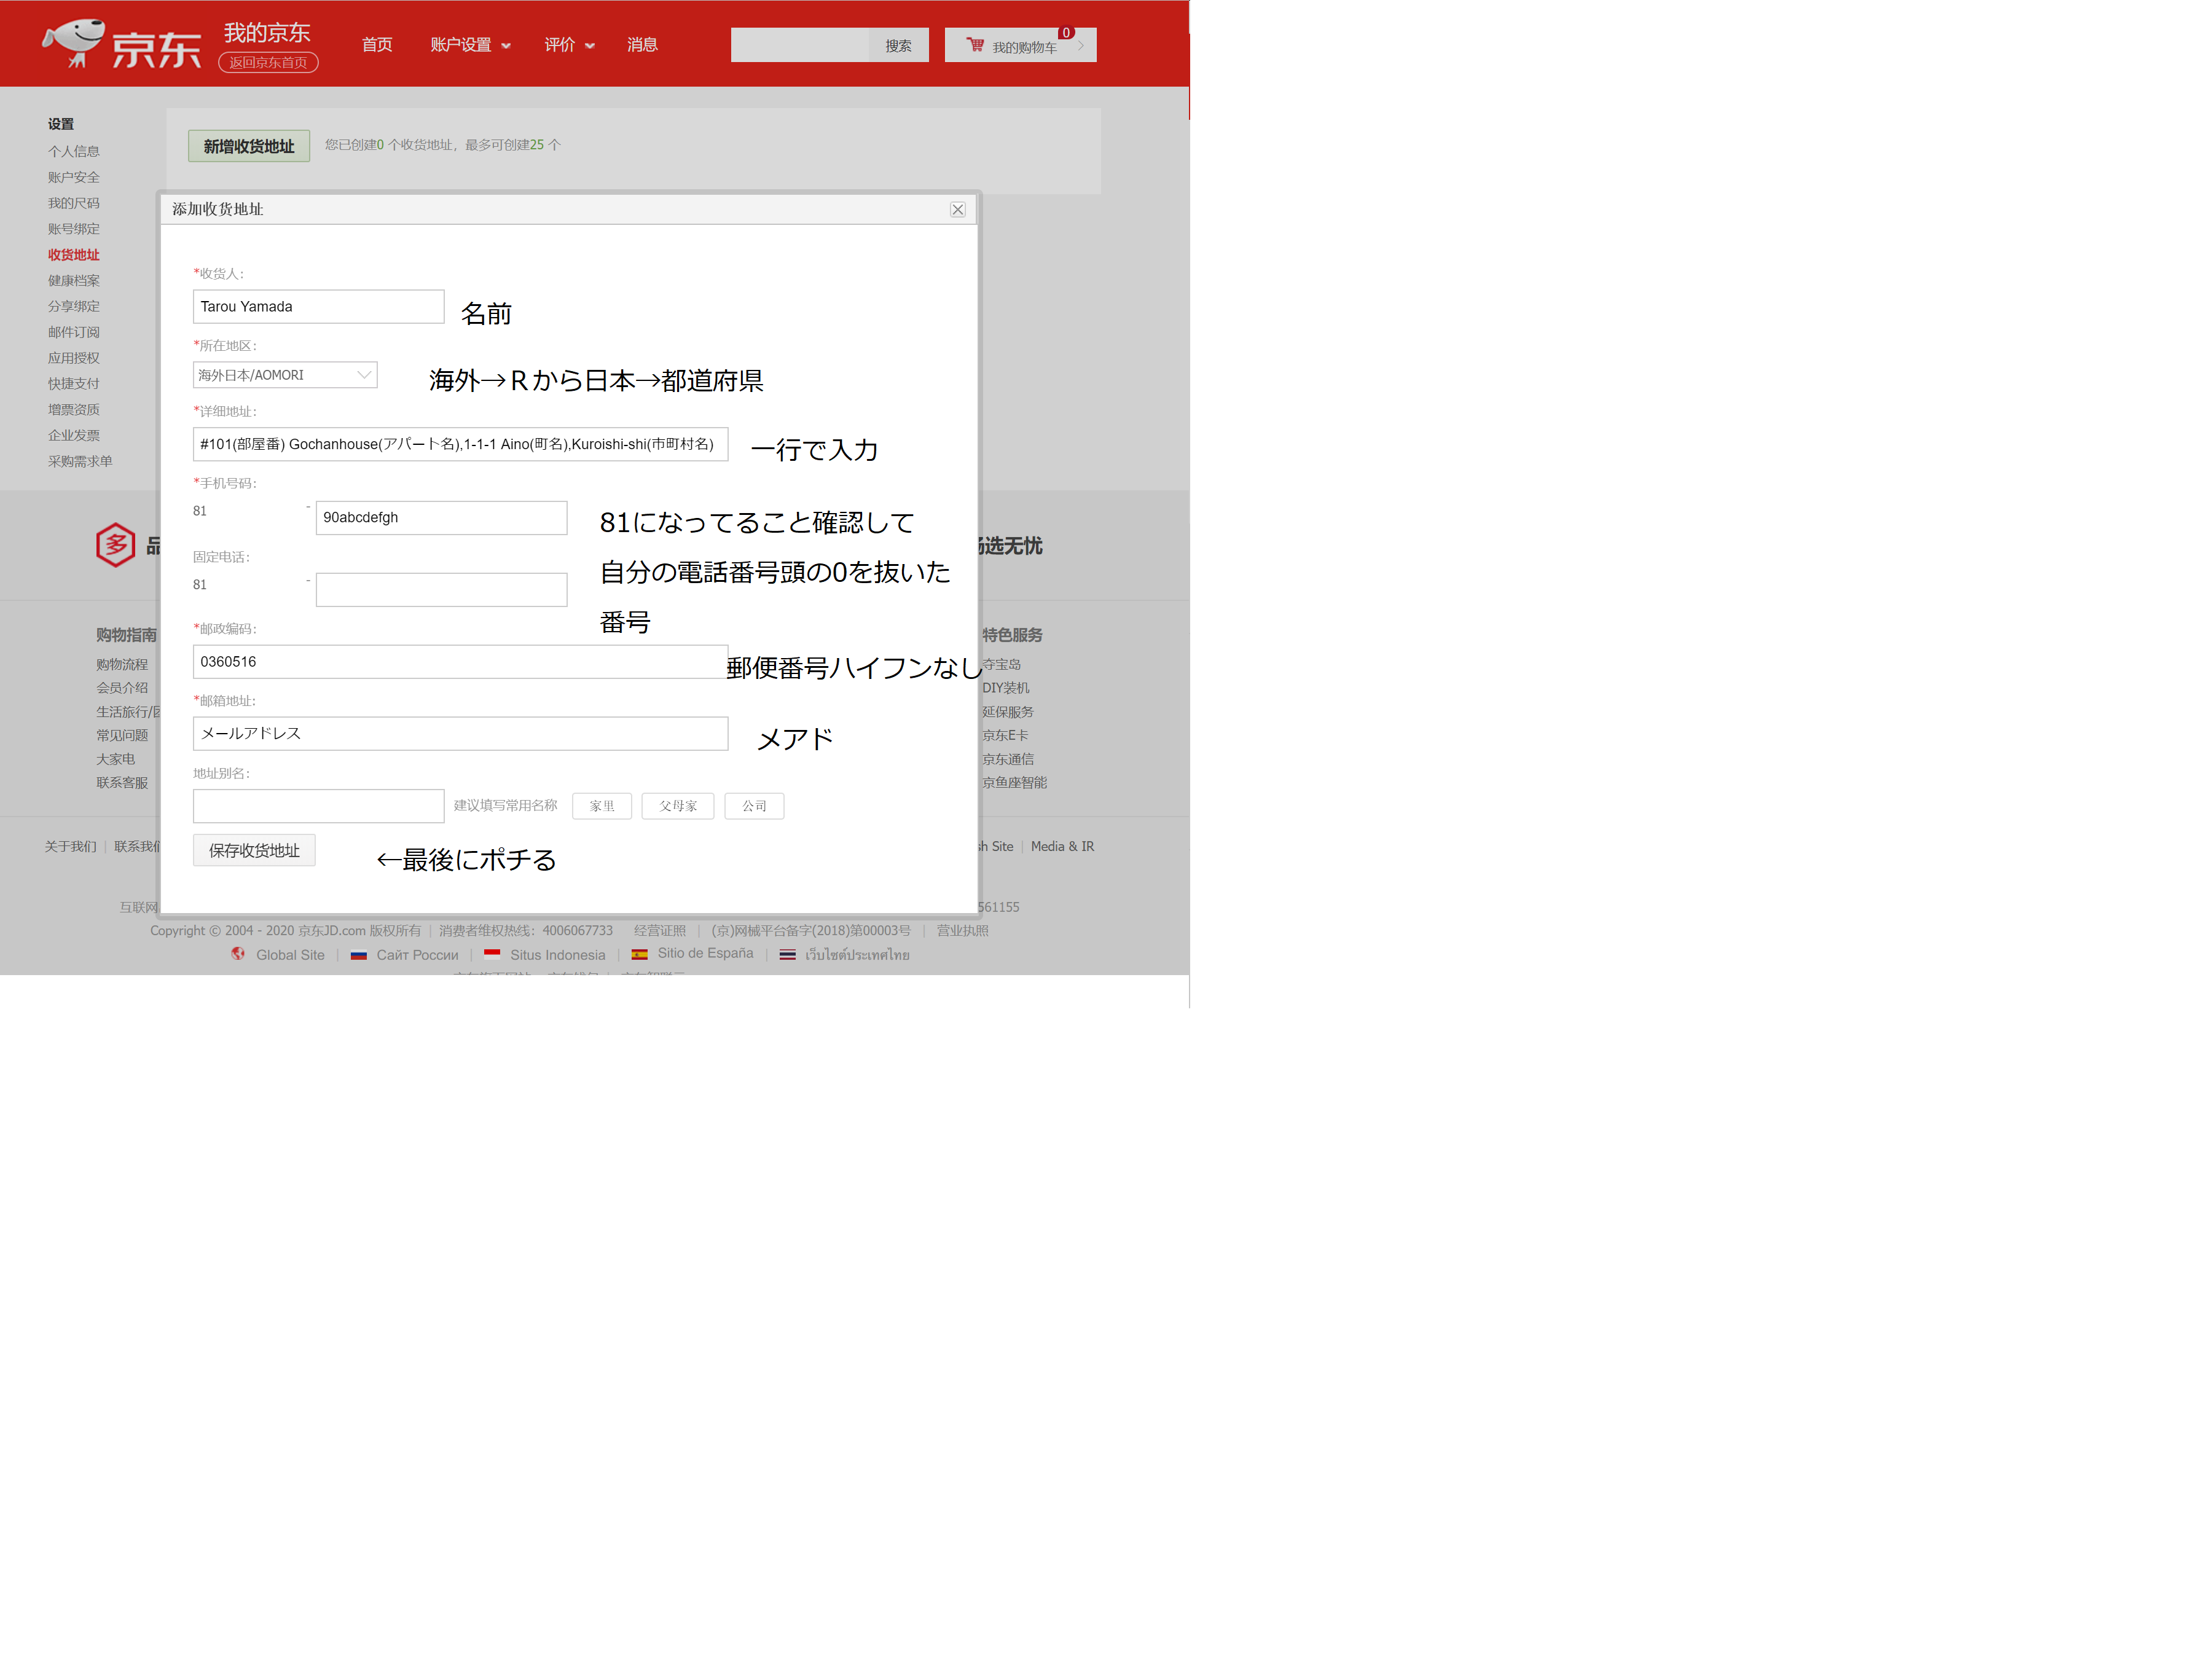Select the 公司 address alias tag
Screen dimensions: 2212x1659
754,806
